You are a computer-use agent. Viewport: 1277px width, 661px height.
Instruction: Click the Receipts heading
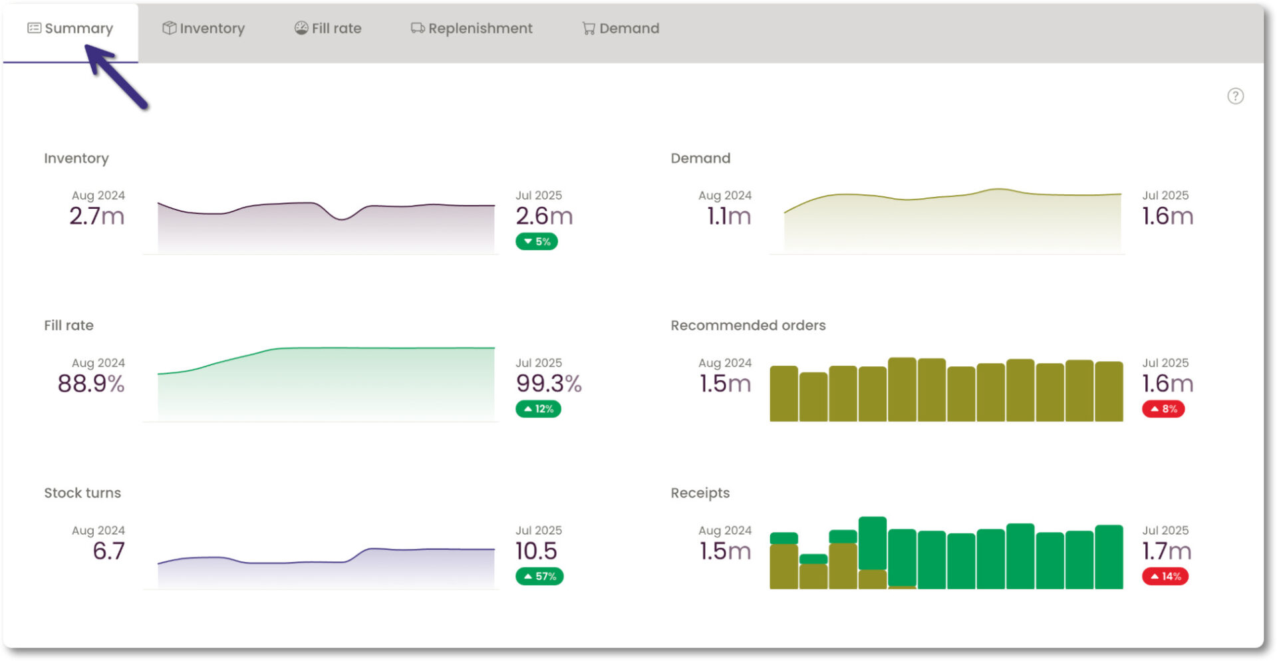(x=700, y=493)
